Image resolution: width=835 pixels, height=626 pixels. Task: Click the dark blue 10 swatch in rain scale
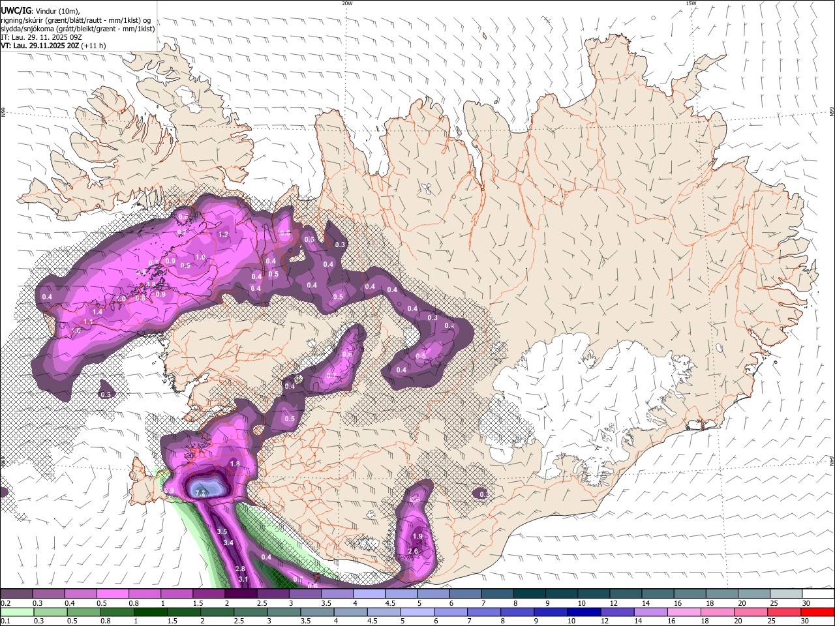[x=583, y=612]
